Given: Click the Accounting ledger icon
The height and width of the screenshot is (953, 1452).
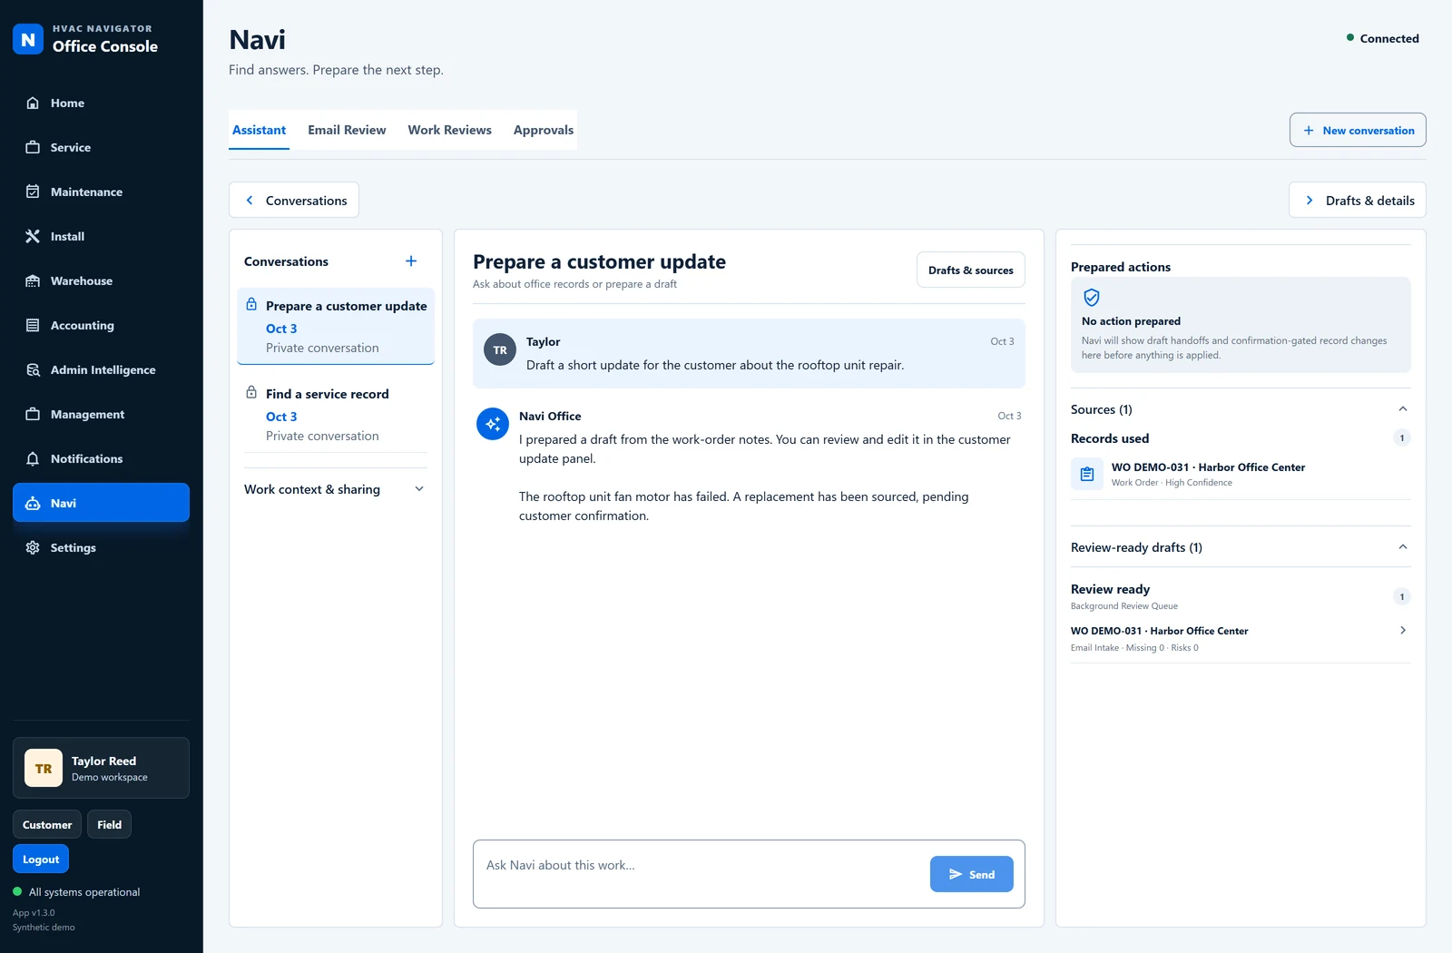Looking at the screenshot, I should (x=33, y=326).
